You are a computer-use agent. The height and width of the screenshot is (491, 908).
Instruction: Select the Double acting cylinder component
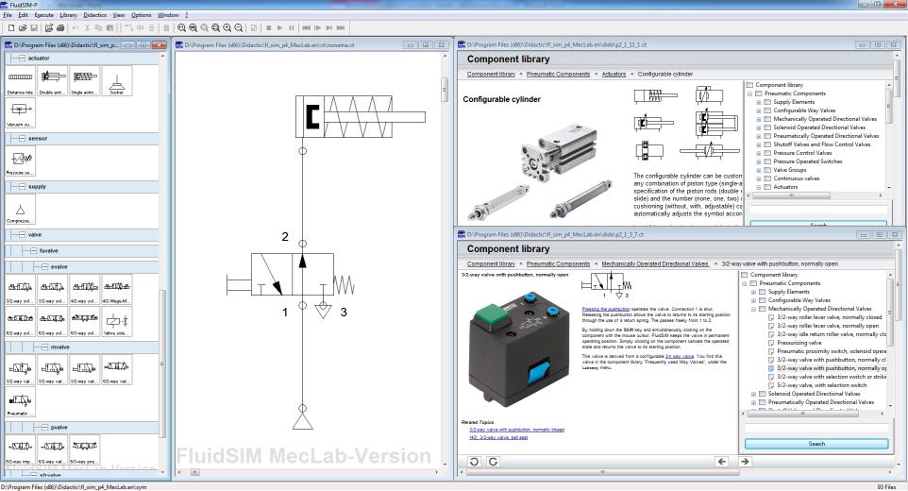pyautogui.click(x=53, y=80)
